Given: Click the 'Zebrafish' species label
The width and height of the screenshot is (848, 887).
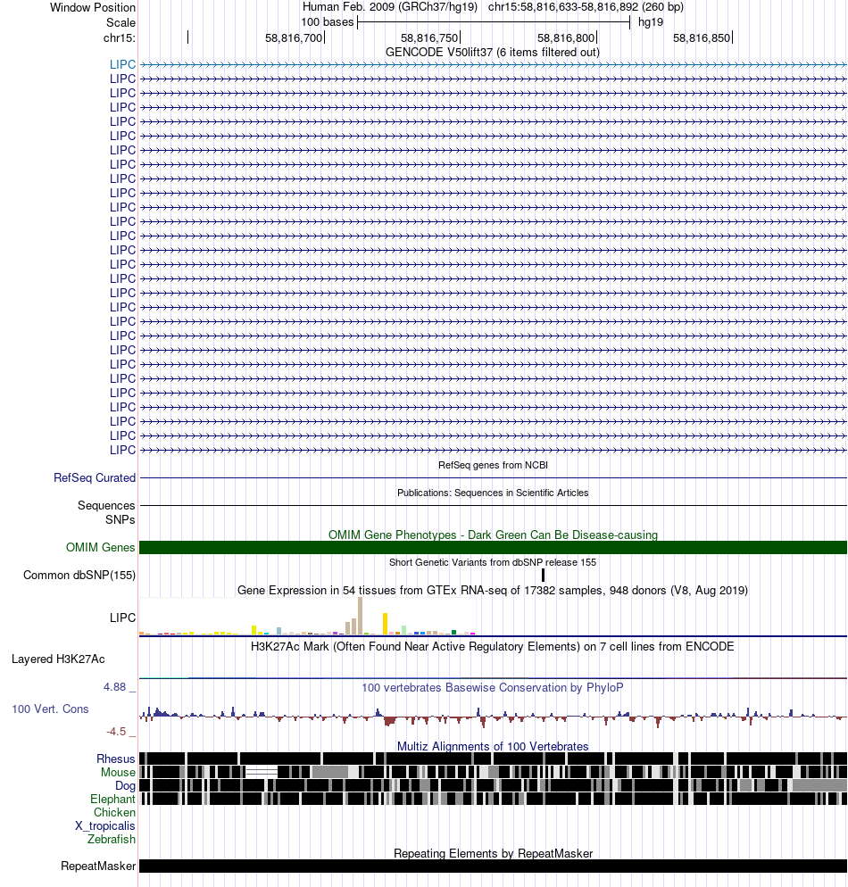Looking at the screenshot, I should point(112,839).
